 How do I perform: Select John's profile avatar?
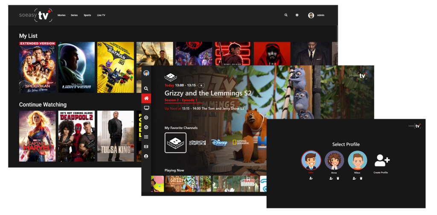[311, 161]
